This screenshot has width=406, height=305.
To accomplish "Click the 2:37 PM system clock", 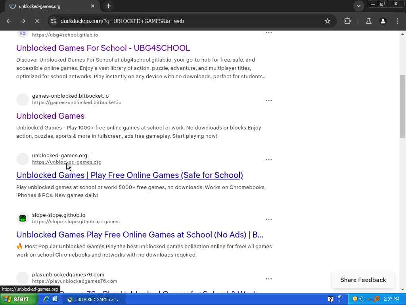I will click(x=391, y=299).
